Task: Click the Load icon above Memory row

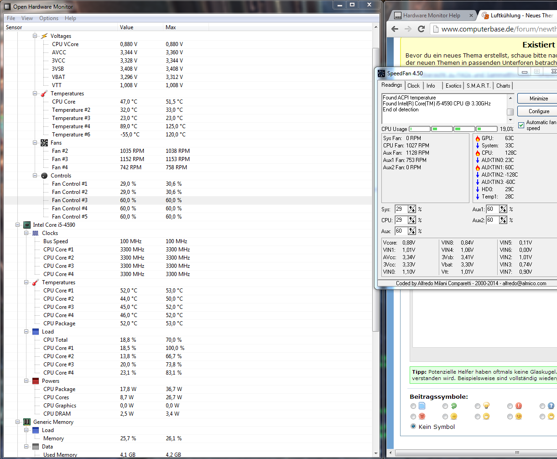Action: (x=36, y=430)
